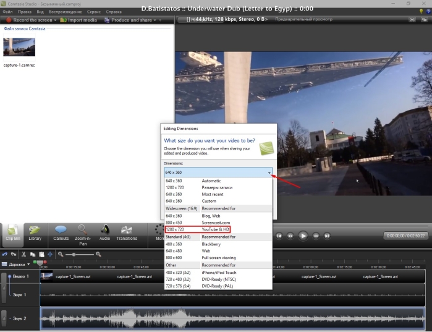Click the green selection start marker
The width and height of the screenshot is (432, 332).
(x=35, y=262)
